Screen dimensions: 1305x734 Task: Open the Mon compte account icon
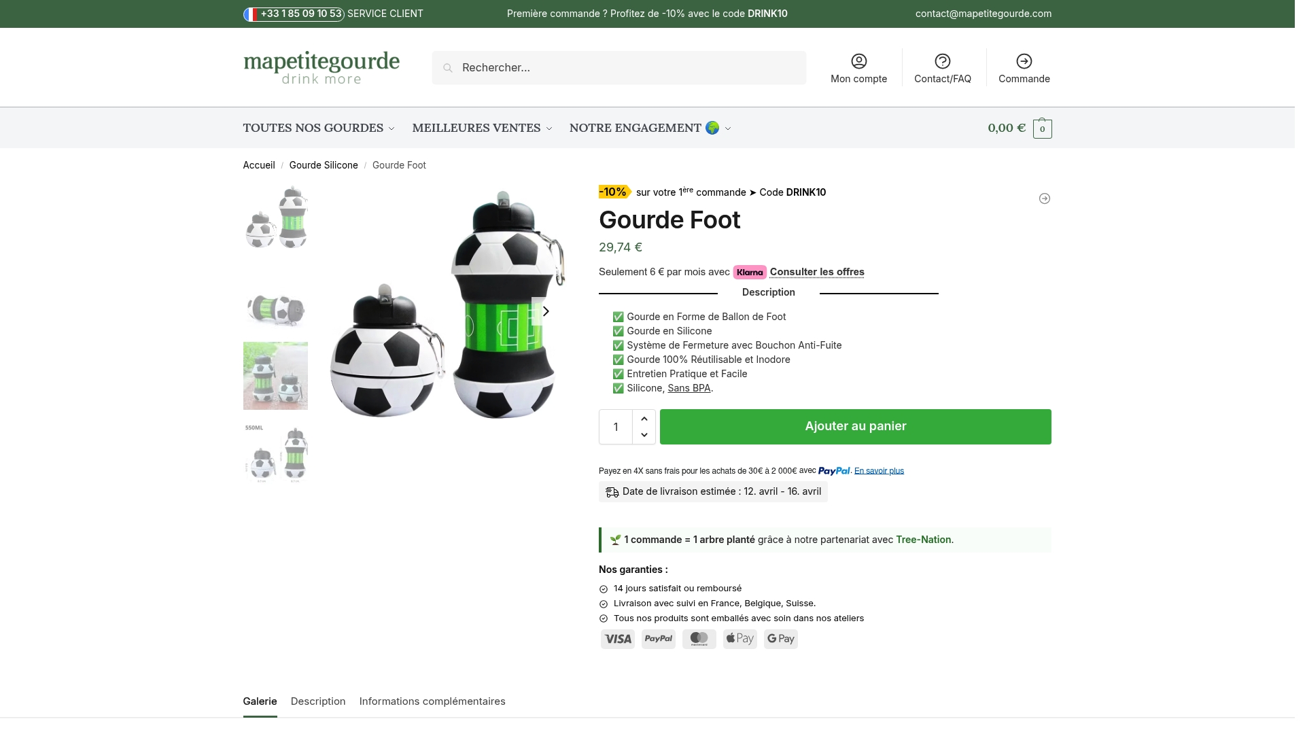tap(859, 60)
